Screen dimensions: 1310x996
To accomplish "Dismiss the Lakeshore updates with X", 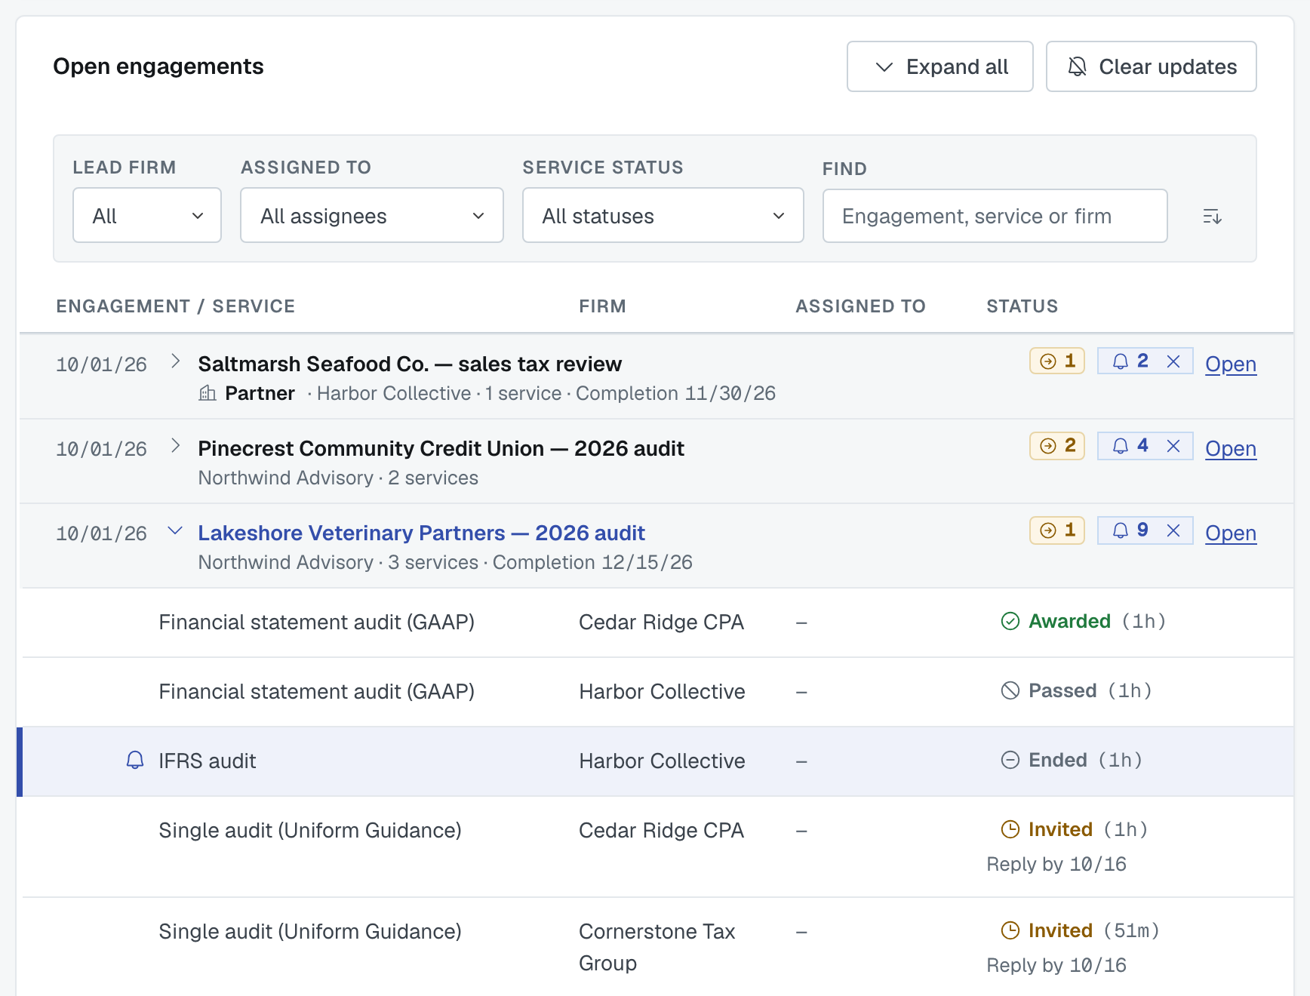I will [x=1173, y=530].
